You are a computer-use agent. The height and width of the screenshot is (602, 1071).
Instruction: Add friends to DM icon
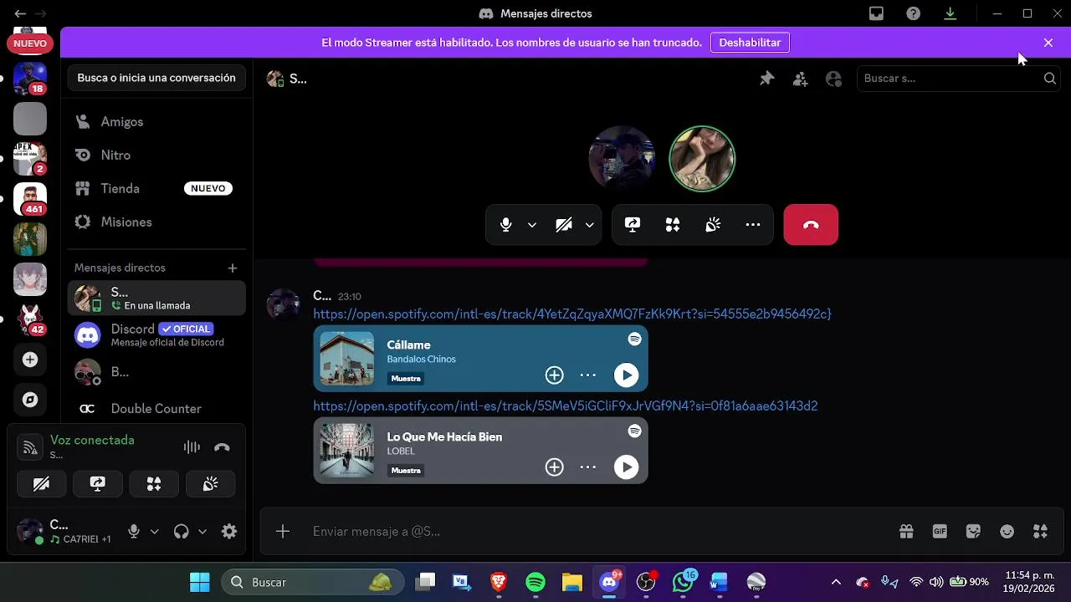click(x=801, y=79)
